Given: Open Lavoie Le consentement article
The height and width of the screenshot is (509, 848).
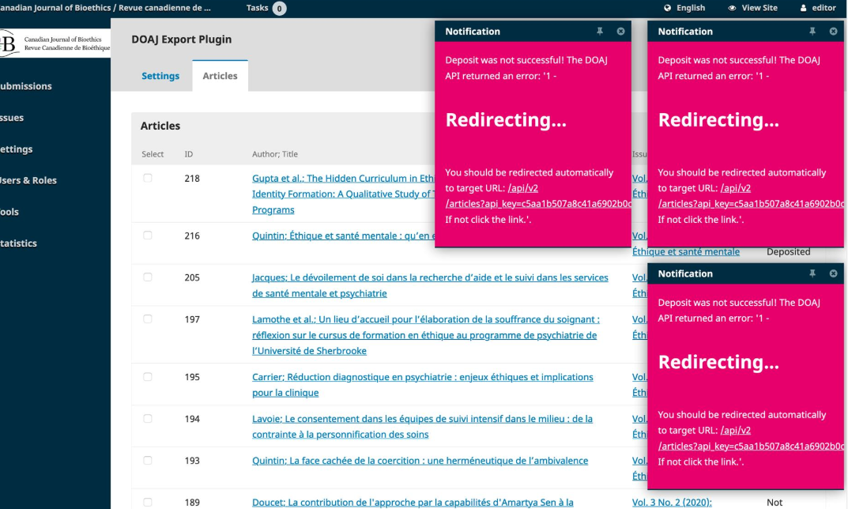Looking at the screenshot, I should (x=422, y=426).
